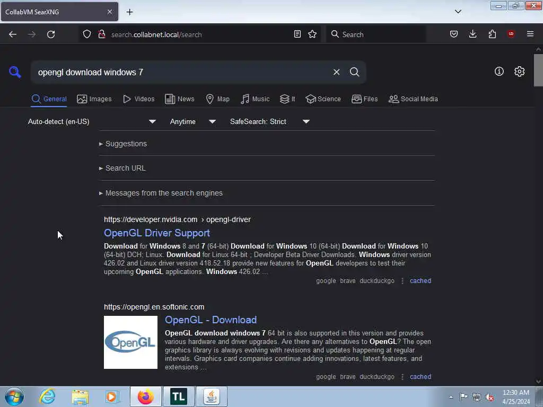
Task: Click the developer.nvidia.com URL line
Action: click(177, 219)
